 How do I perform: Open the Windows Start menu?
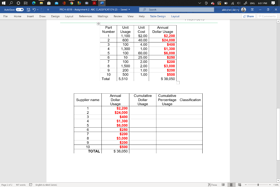pyautogui.click(x=4, y=3)
